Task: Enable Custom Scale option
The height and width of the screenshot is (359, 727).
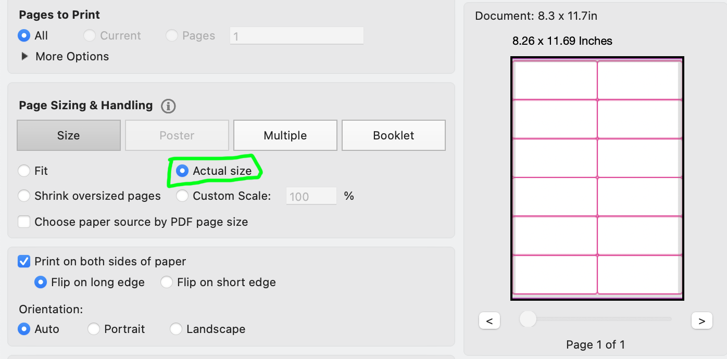Action: (x=182, y=196)
